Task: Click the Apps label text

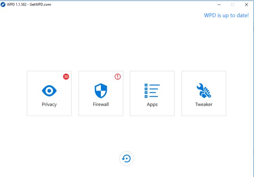Action: pos(152,105)
